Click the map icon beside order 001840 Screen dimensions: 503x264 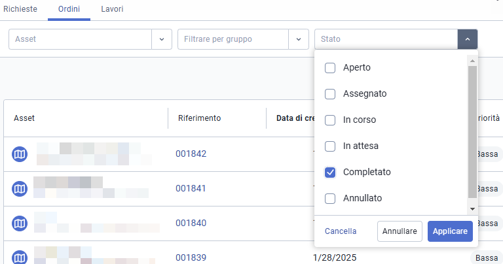(20, 223)
